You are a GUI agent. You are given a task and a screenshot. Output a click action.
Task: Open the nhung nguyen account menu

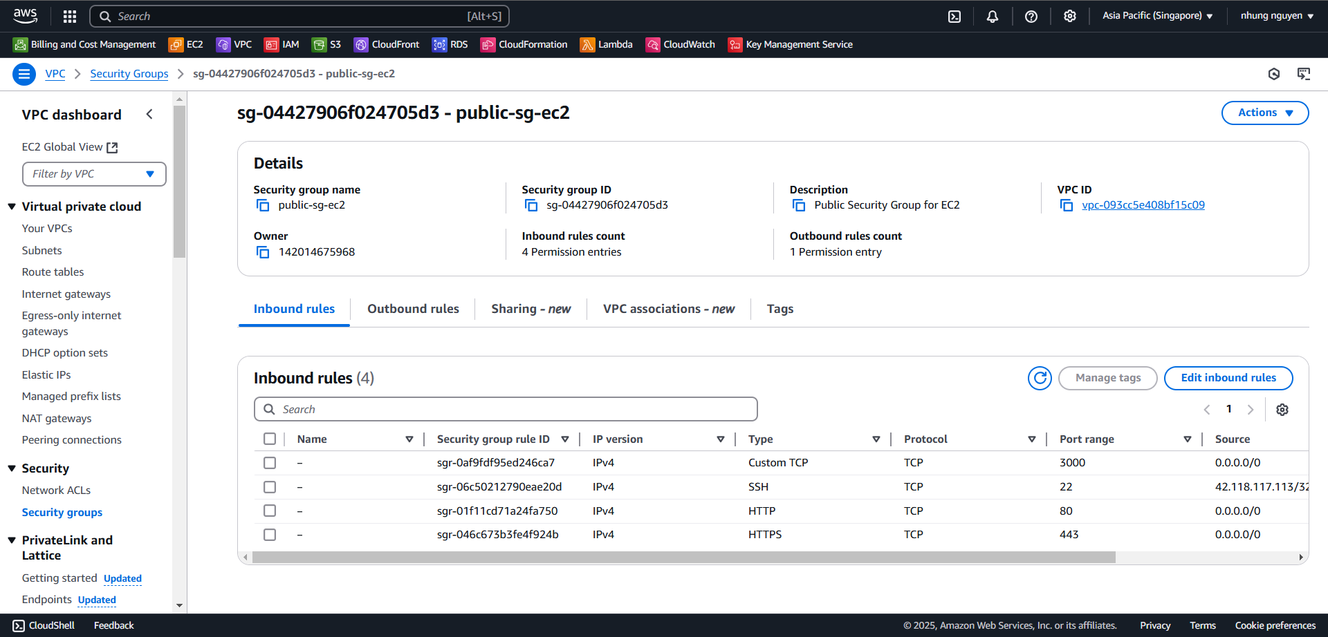pyautogui.click(x=1277, y=15)
